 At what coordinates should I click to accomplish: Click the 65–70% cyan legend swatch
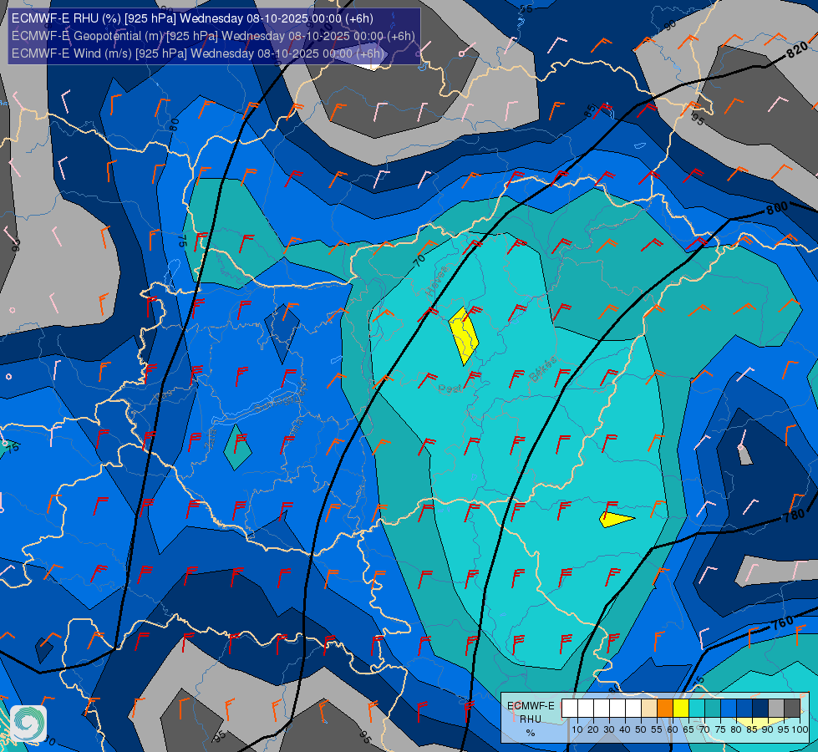click(697, 709)
